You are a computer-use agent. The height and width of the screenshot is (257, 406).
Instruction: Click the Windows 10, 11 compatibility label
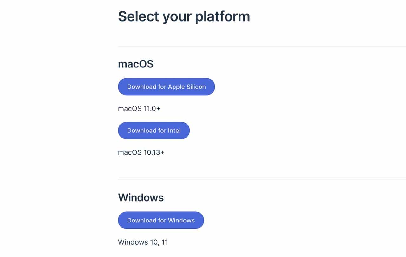143,242
